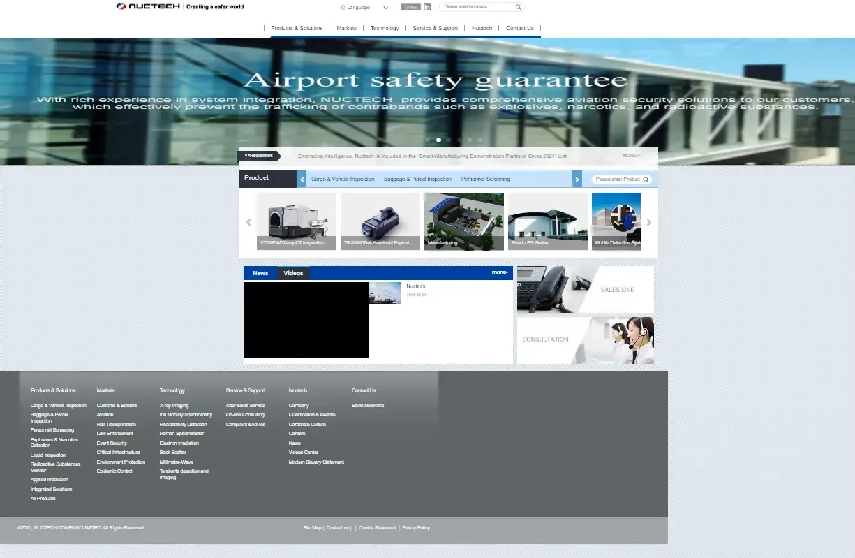Click the previous arrow of the product carousel
Image resolution: width=855 pixels, height=558 pixels.
(x=248, y=223)
